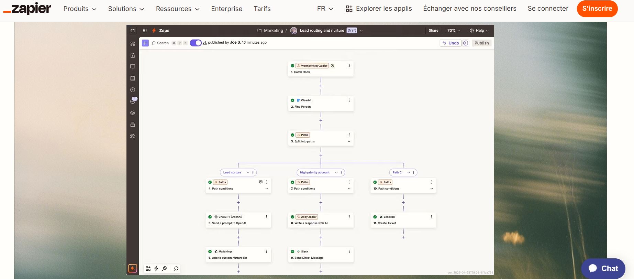Open the Solutions menu
The width and height of the screenshot is (634, 279).
(126, 9)
